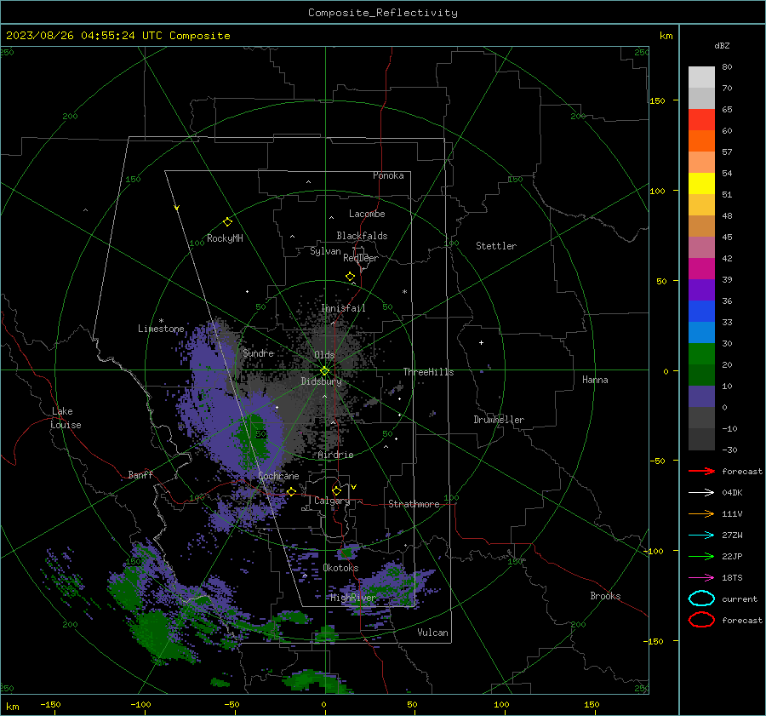Click the yellow radar site marker at Didsbury

324,371
